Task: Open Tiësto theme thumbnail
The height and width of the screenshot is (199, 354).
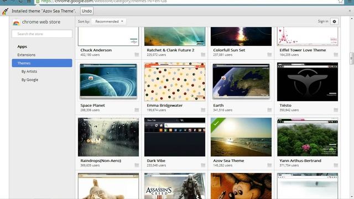Action: (x=308, y=82)
